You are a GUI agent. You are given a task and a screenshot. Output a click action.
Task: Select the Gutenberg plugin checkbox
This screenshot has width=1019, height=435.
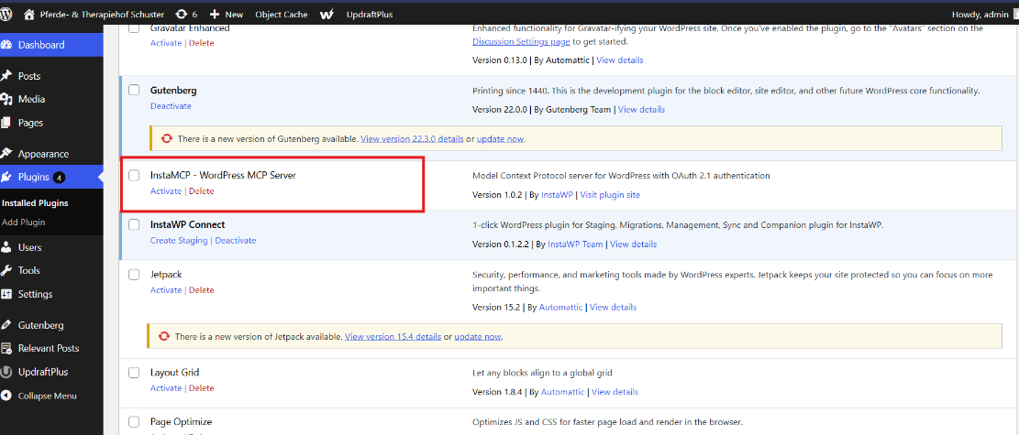tap(134, 91)
